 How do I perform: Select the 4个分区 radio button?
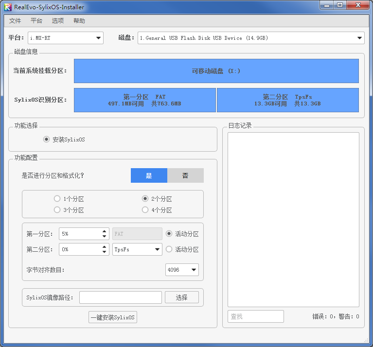[157, 210]
